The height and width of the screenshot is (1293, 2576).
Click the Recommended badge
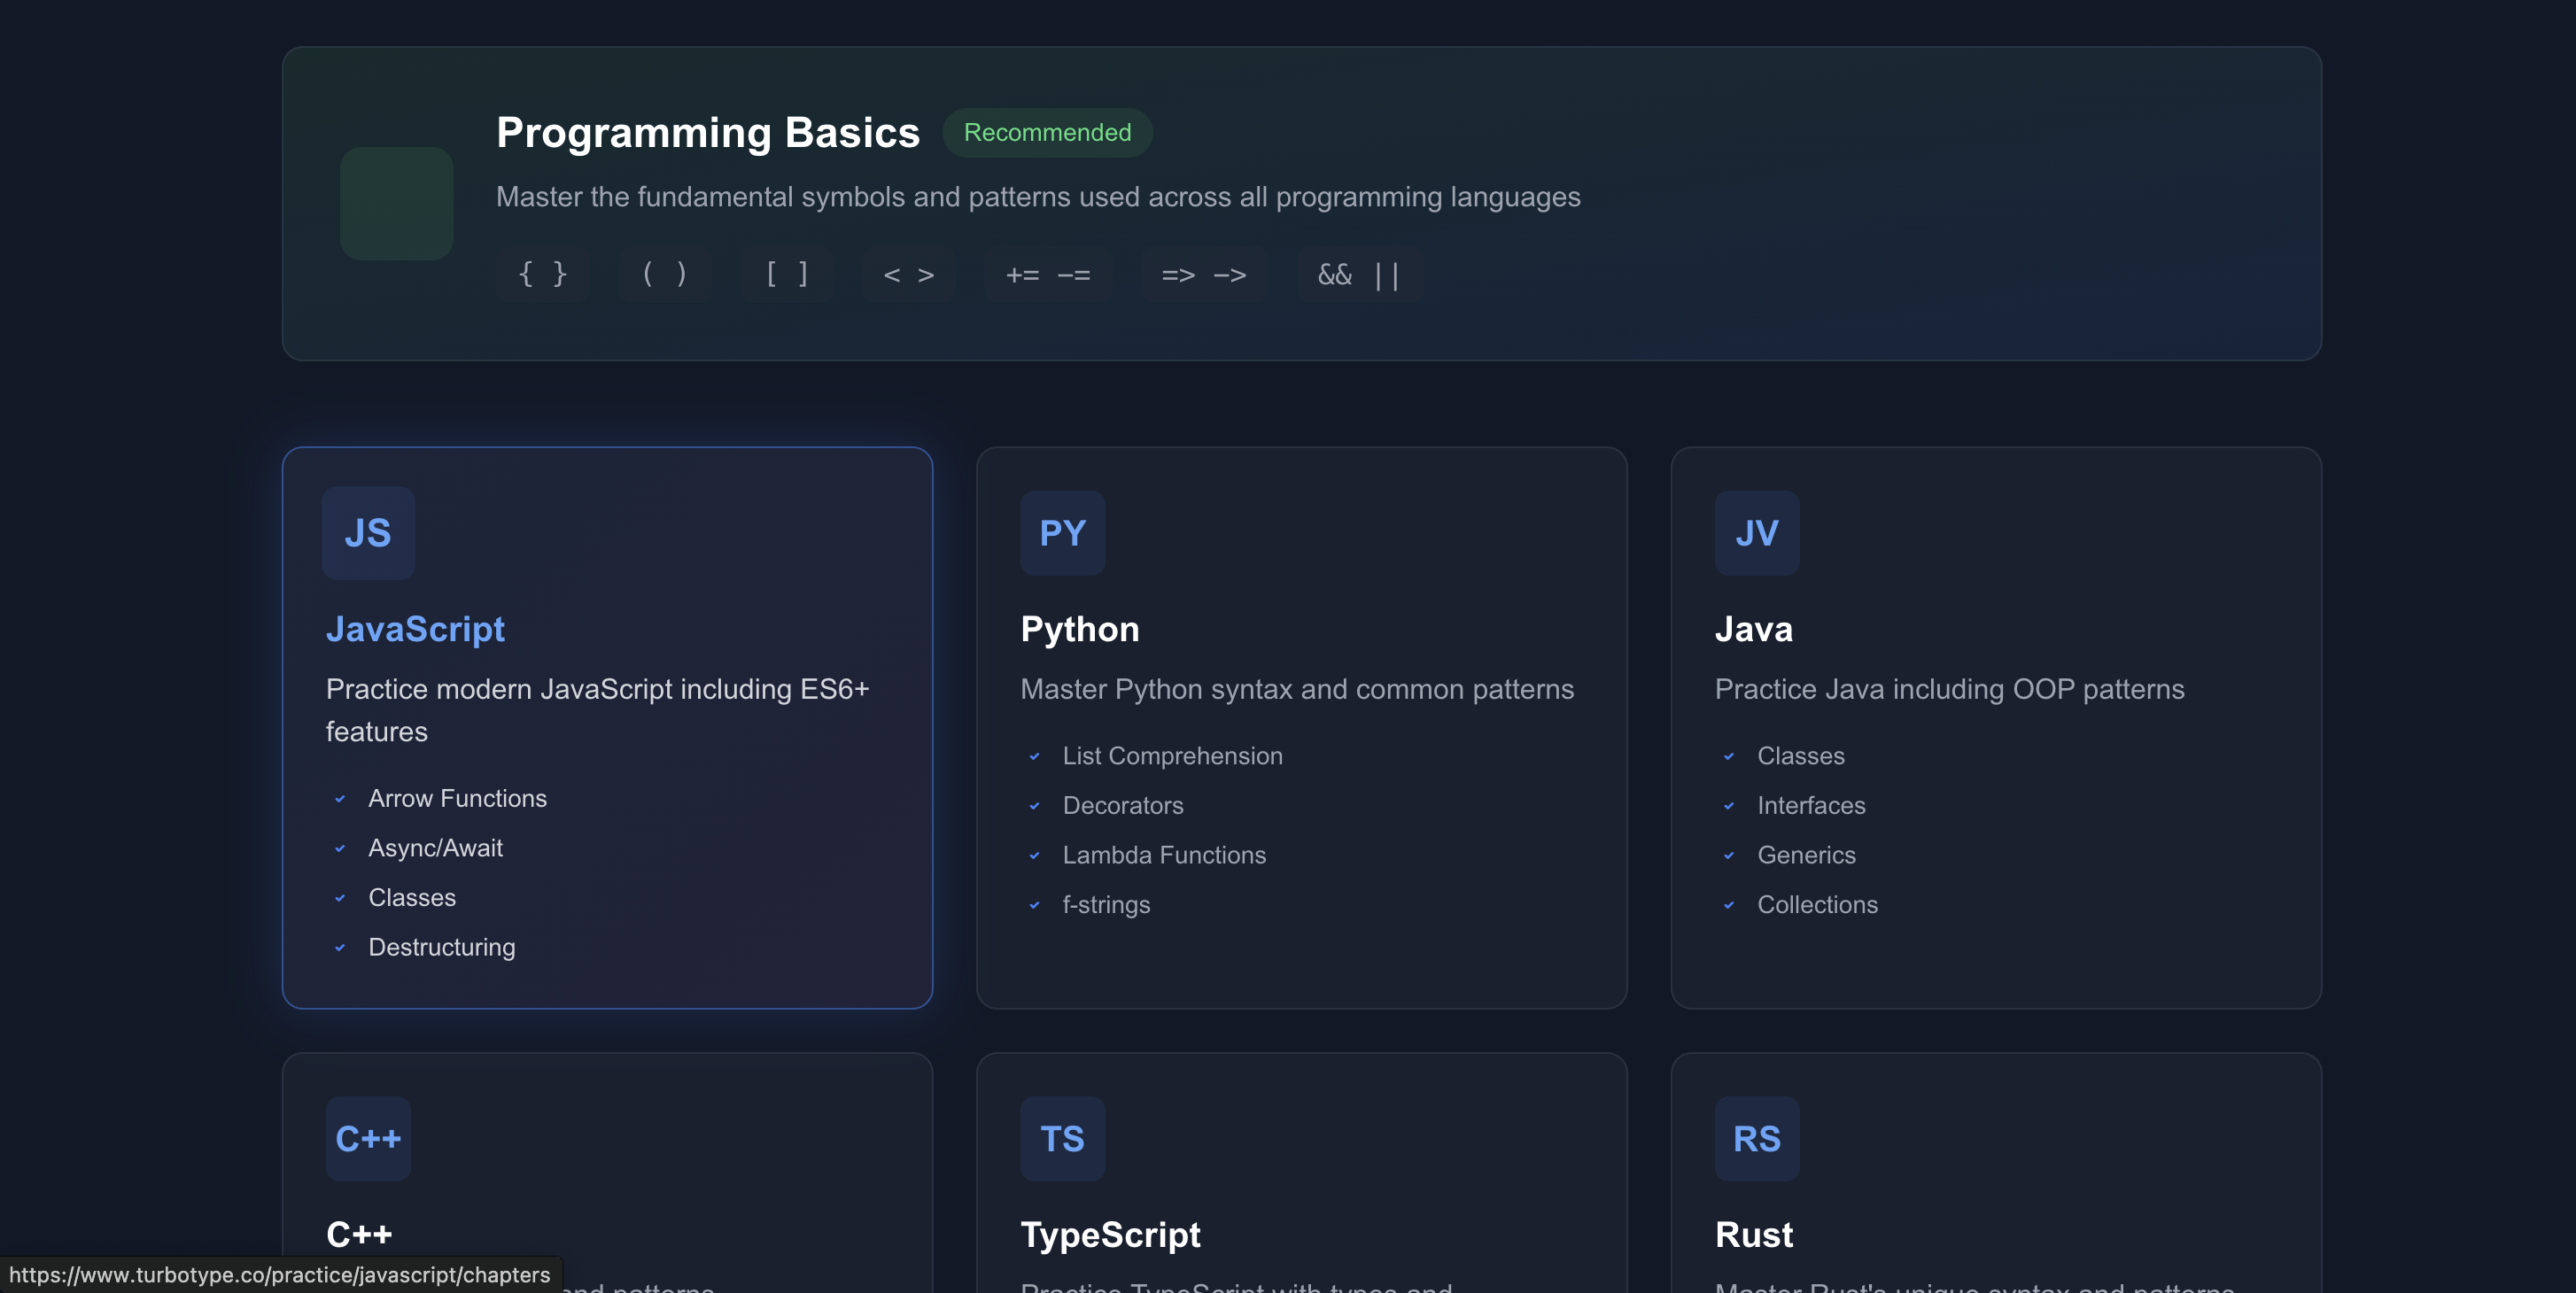pos(1047,132)
